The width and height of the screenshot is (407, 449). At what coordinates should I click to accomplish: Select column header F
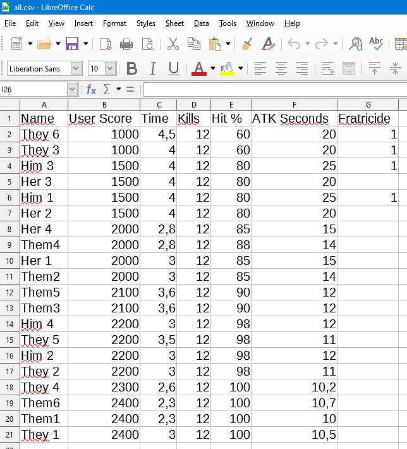(294, 104)
